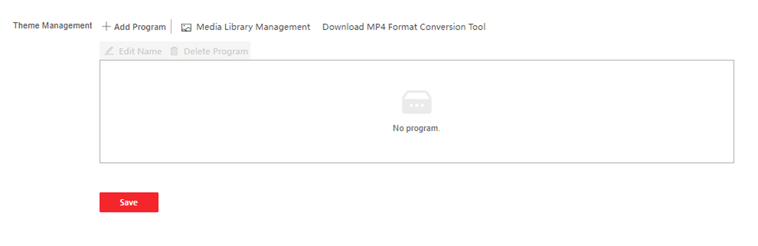Open the Download MP4 Format Conversion Tool link
758x246 pixels.
(404, 27)
